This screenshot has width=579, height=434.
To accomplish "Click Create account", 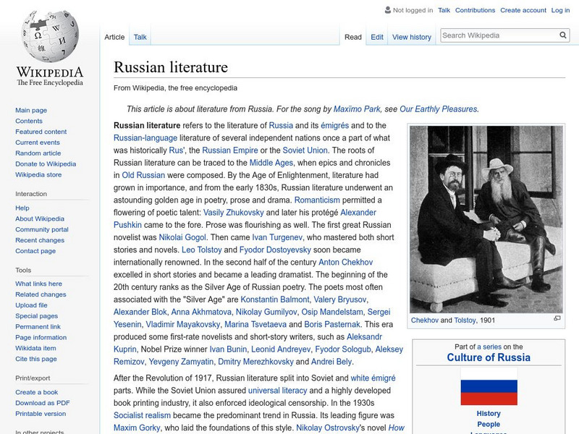I will pyautogui.click(x=523, y=10).
